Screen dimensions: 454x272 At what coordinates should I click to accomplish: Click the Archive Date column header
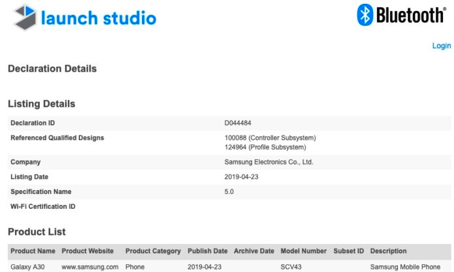253,251
